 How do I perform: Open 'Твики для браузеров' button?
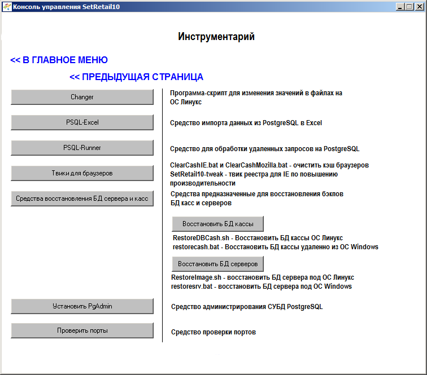(82, 173)
